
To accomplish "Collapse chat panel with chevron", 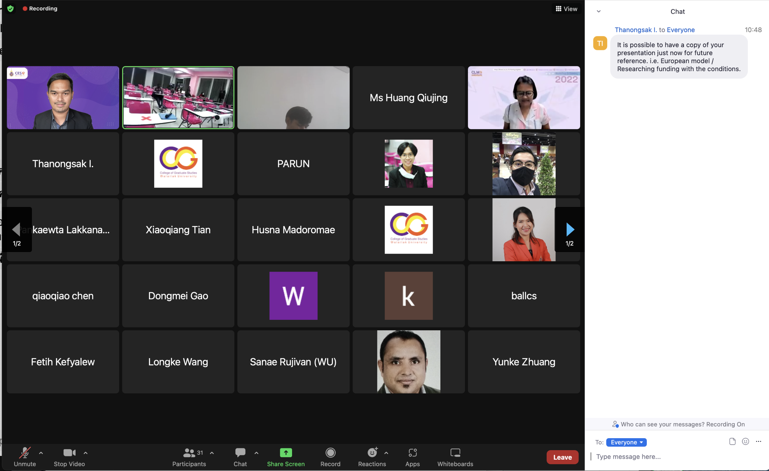I will click(598, 12).
